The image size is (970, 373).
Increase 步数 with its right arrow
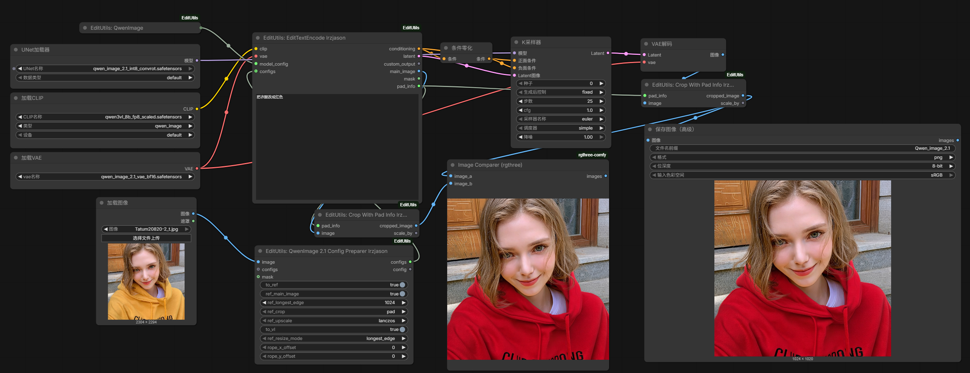601,101
